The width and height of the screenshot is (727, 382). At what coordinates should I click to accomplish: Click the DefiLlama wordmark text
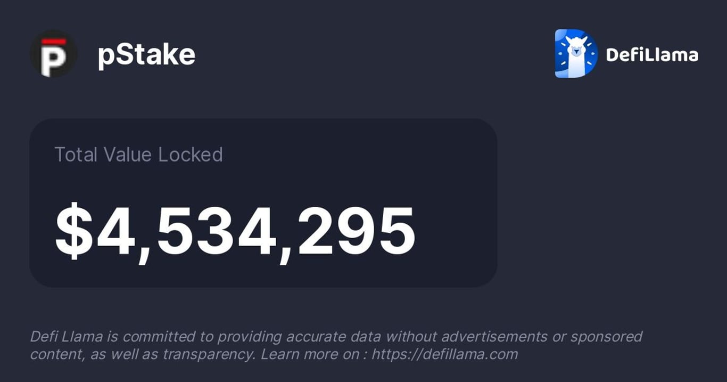click(652, 55)
